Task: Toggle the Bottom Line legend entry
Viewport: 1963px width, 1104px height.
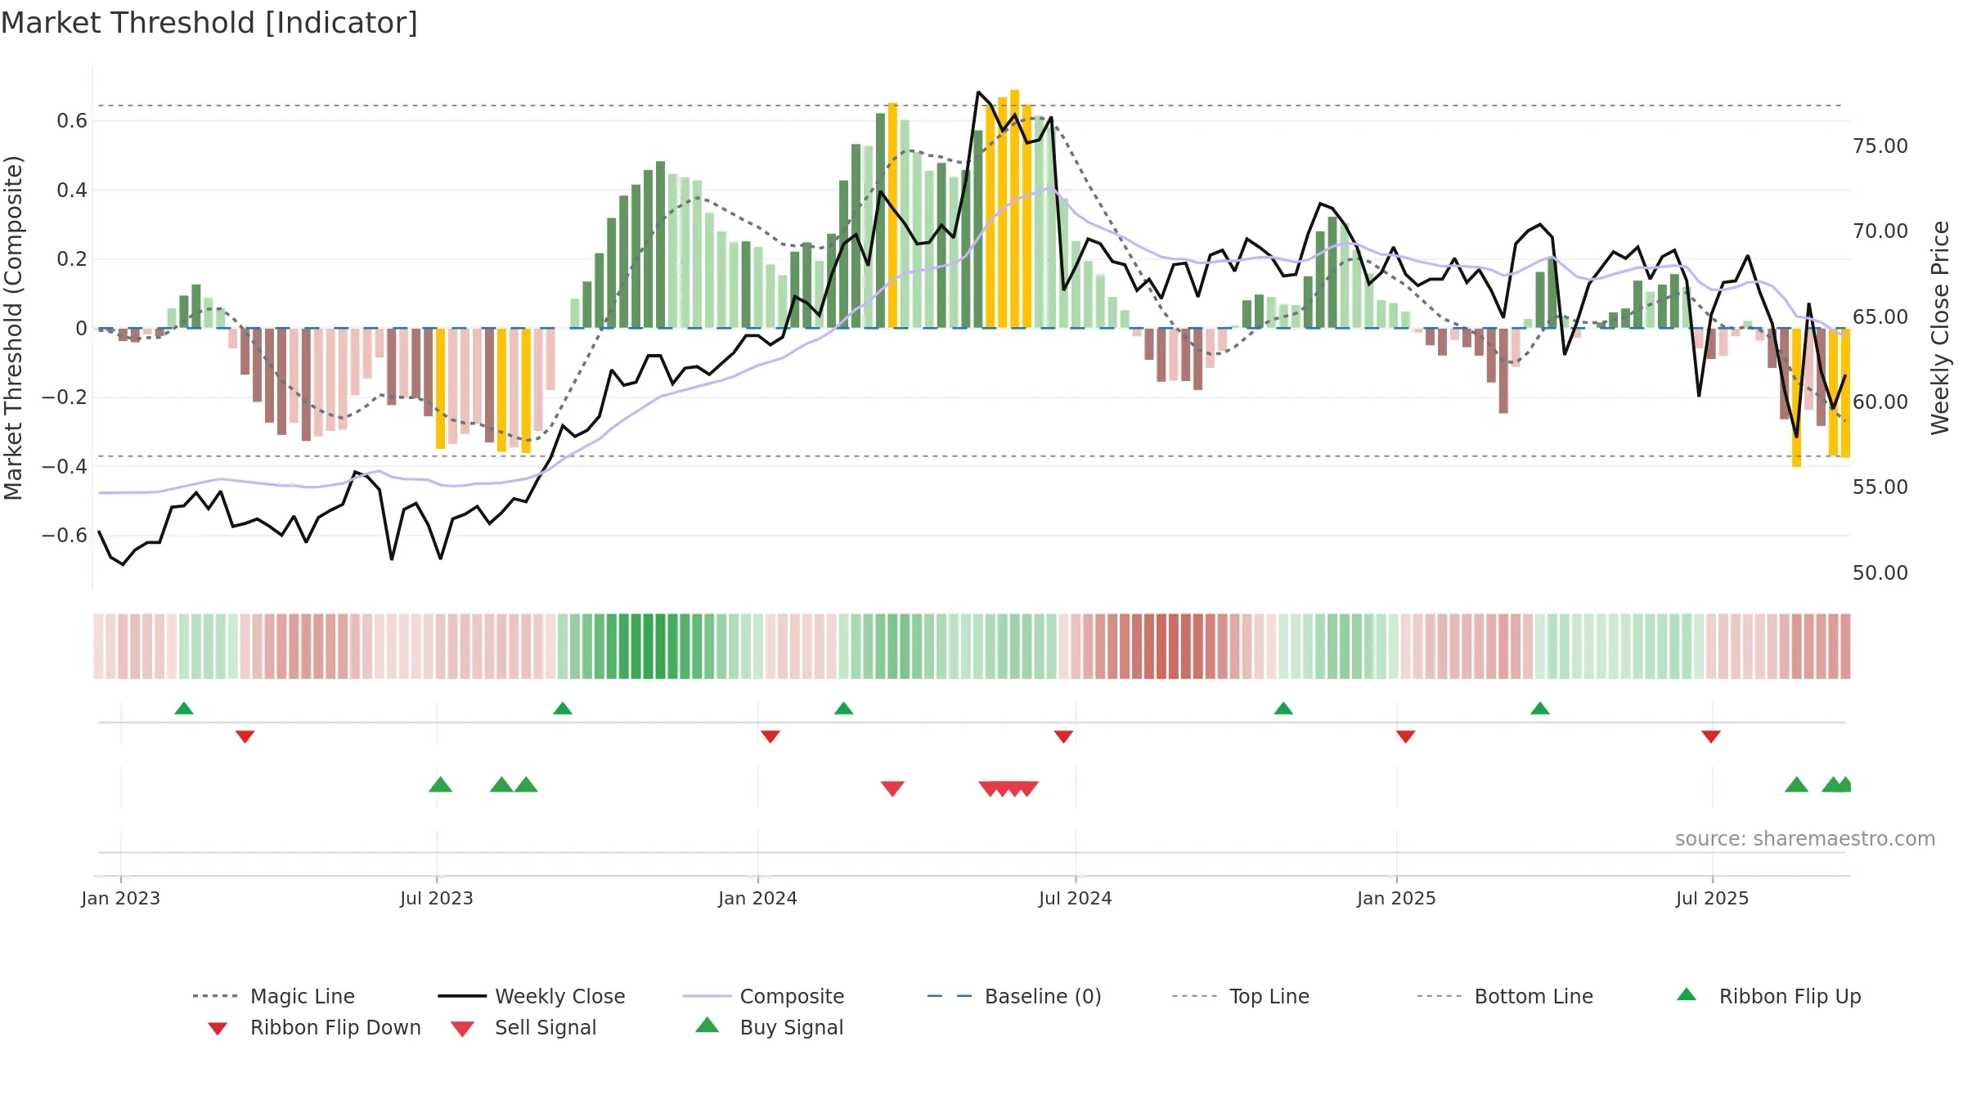Action: click(1505, 996)
